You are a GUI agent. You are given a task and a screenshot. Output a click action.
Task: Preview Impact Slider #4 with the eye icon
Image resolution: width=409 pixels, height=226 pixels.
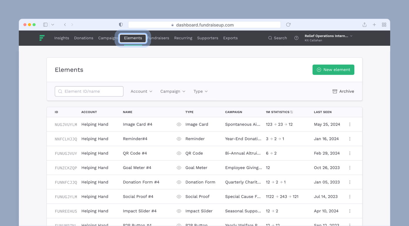tap(179, 211)
